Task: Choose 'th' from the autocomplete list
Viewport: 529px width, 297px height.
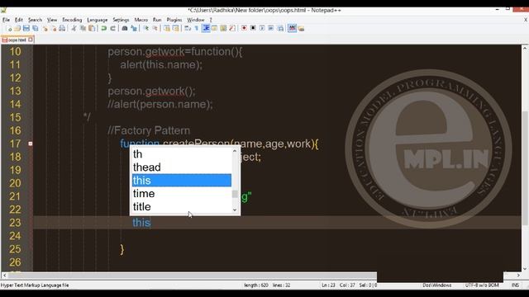Action: click(182, 154)
